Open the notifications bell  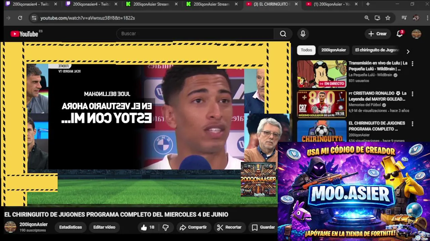pyautogui.click(x=399, y=34)
